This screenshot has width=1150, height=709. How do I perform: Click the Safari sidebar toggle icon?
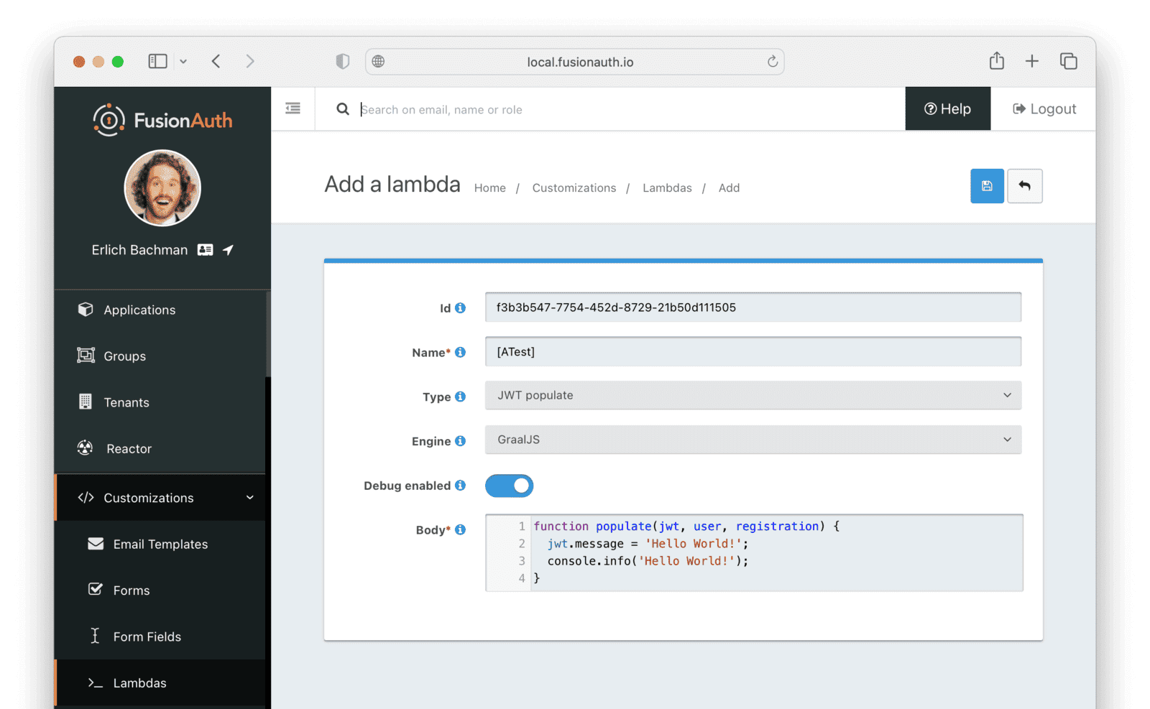tap(157, 62)
